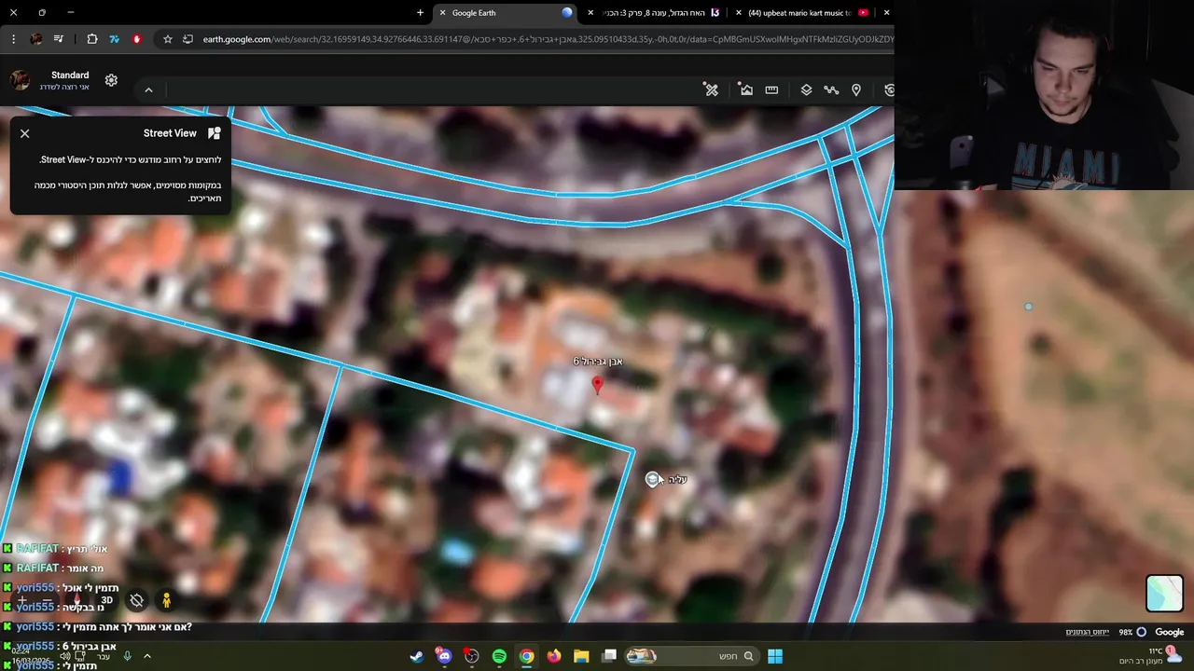This screenshot has width=1194, height=671.
Task: Open data attribution link ייחוס הנתונים
Action: (1088, 632)
